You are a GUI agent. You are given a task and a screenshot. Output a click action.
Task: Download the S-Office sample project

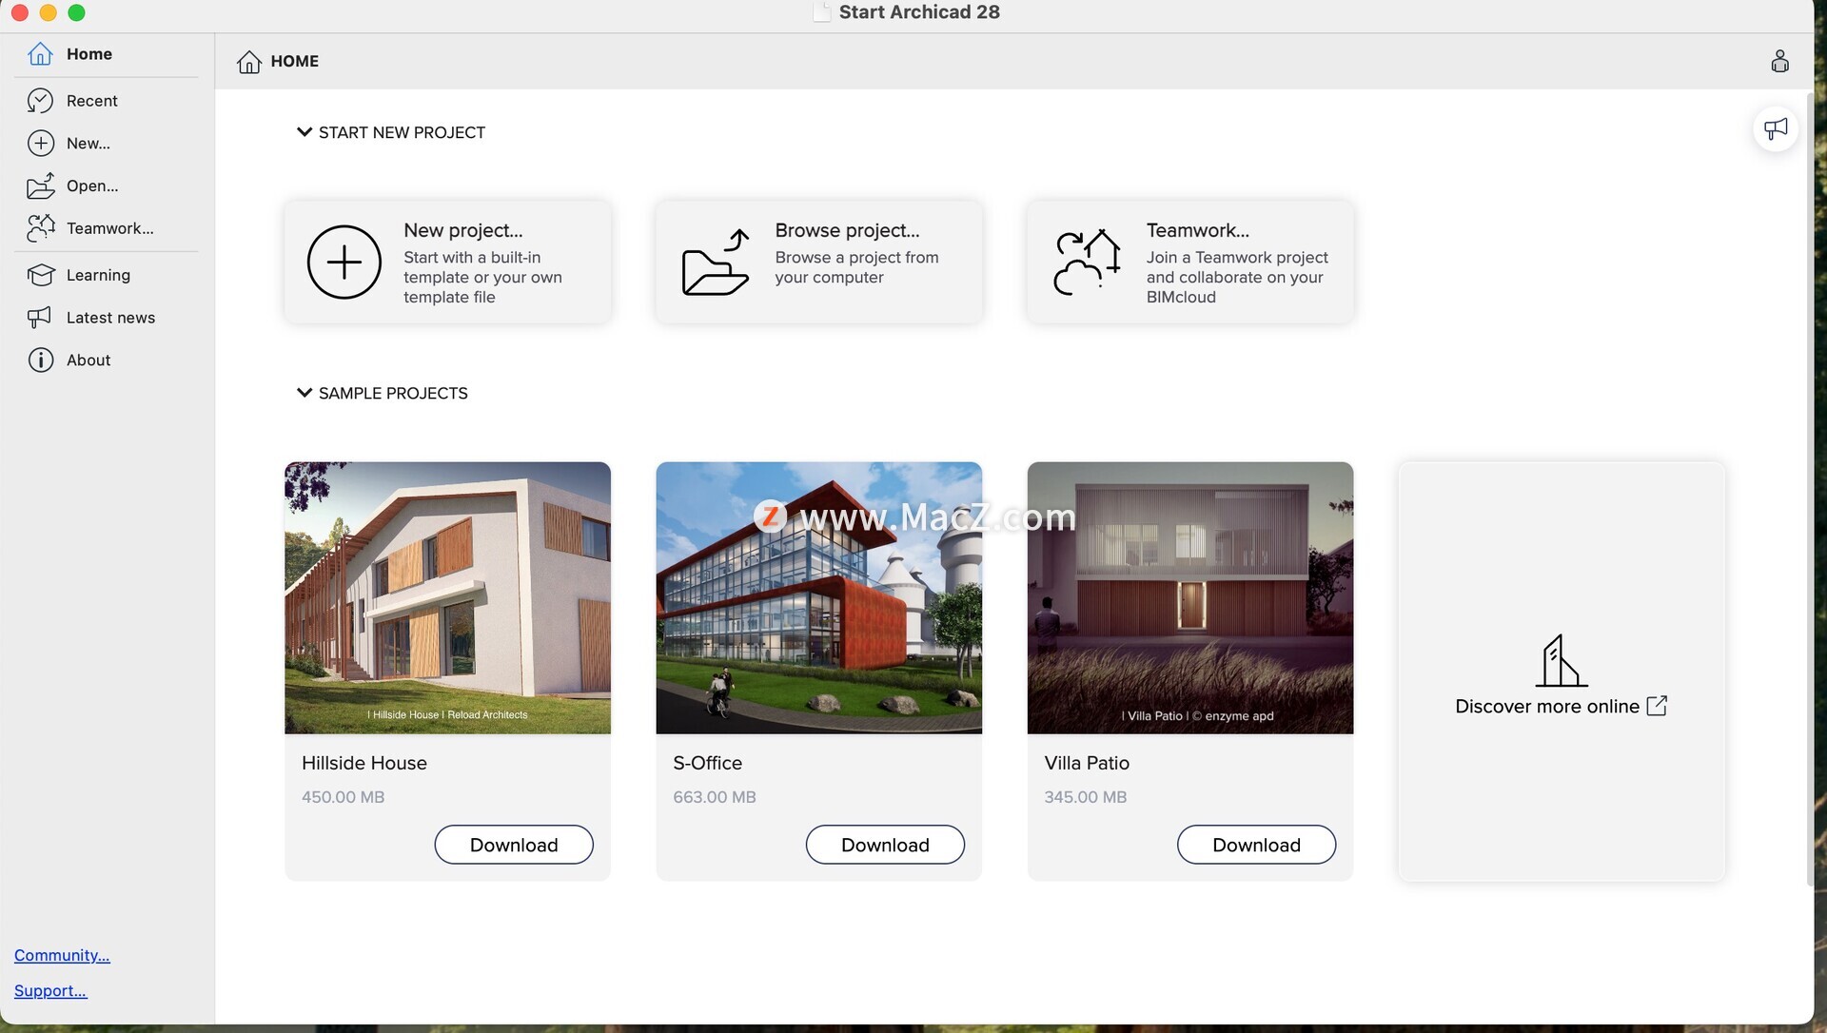(885, 845)
